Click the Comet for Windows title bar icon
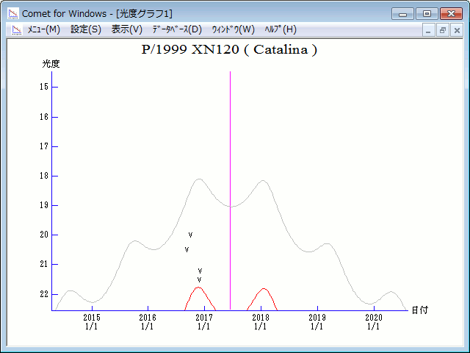Viewport: 470px width, 353px height. [x=12, y=13]
